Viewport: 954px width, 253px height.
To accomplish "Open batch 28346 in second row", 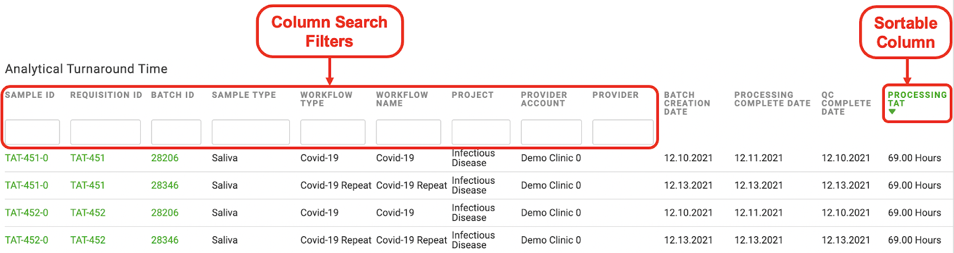I will click(165, 186).
